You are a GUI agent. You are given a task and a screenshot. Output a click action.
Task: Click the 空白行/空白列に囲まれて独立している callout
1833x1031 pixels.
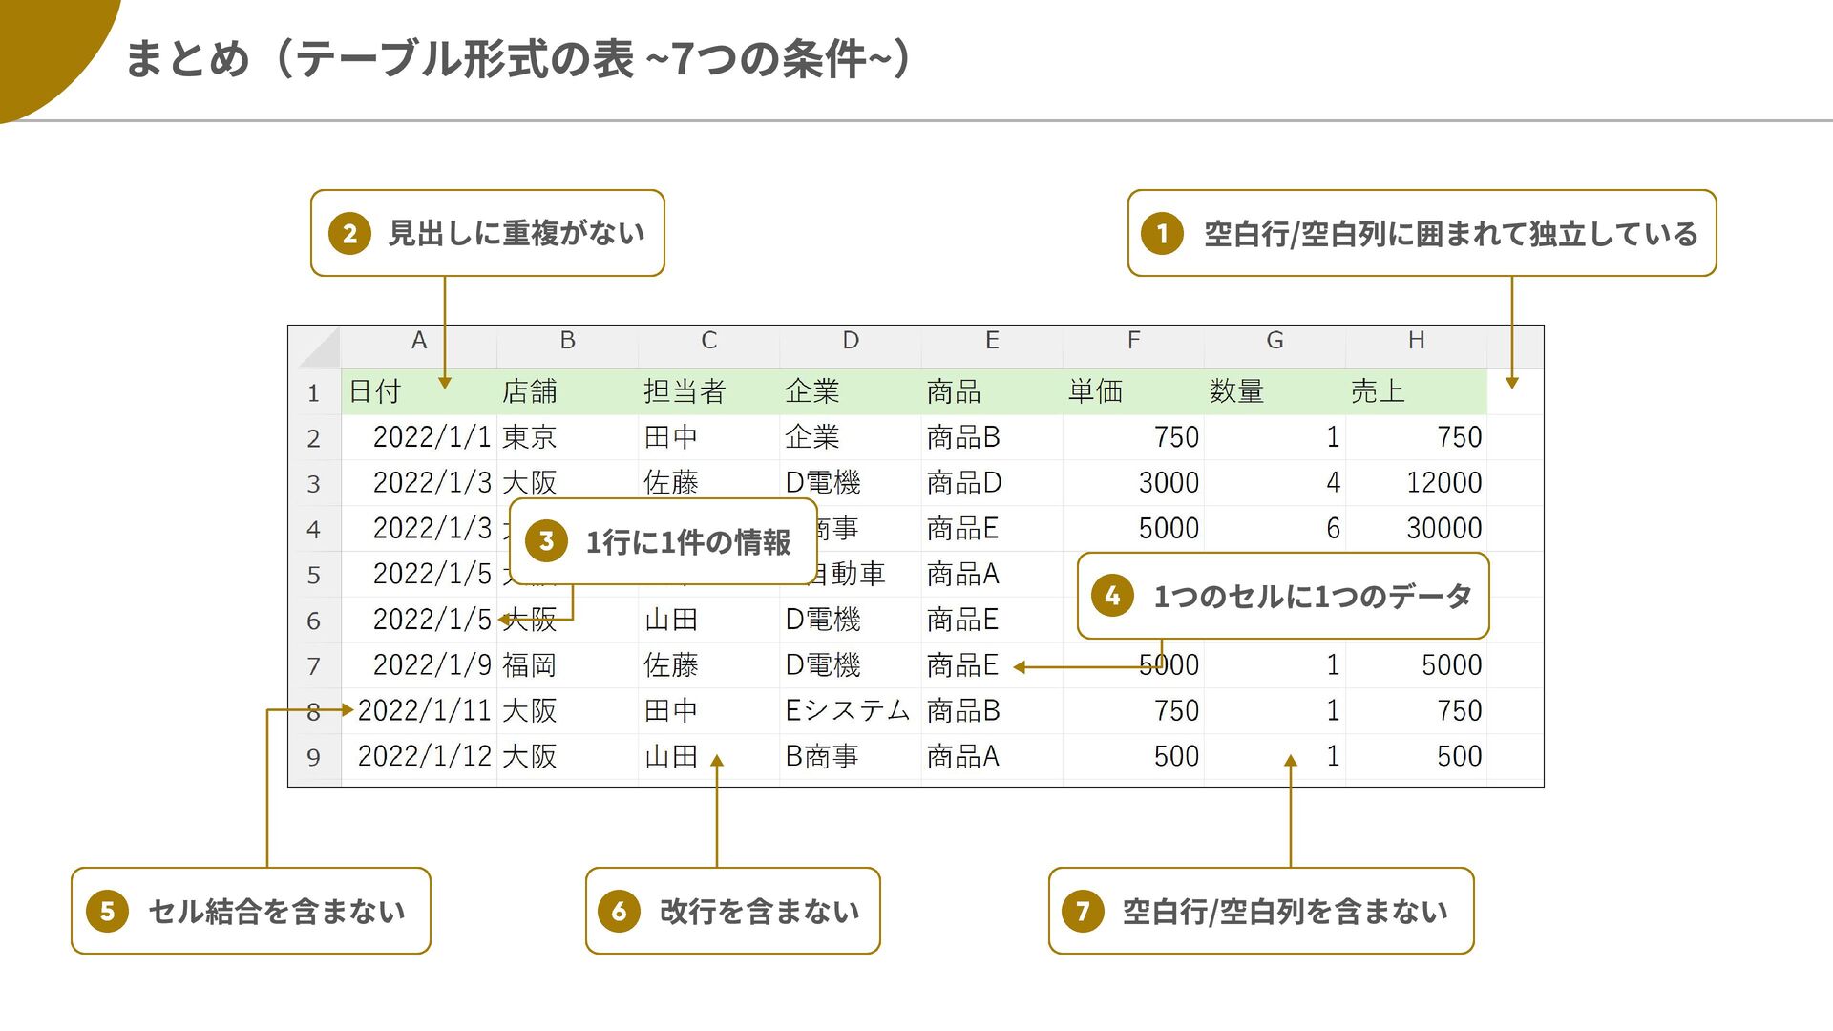[x=1422, y=233]
